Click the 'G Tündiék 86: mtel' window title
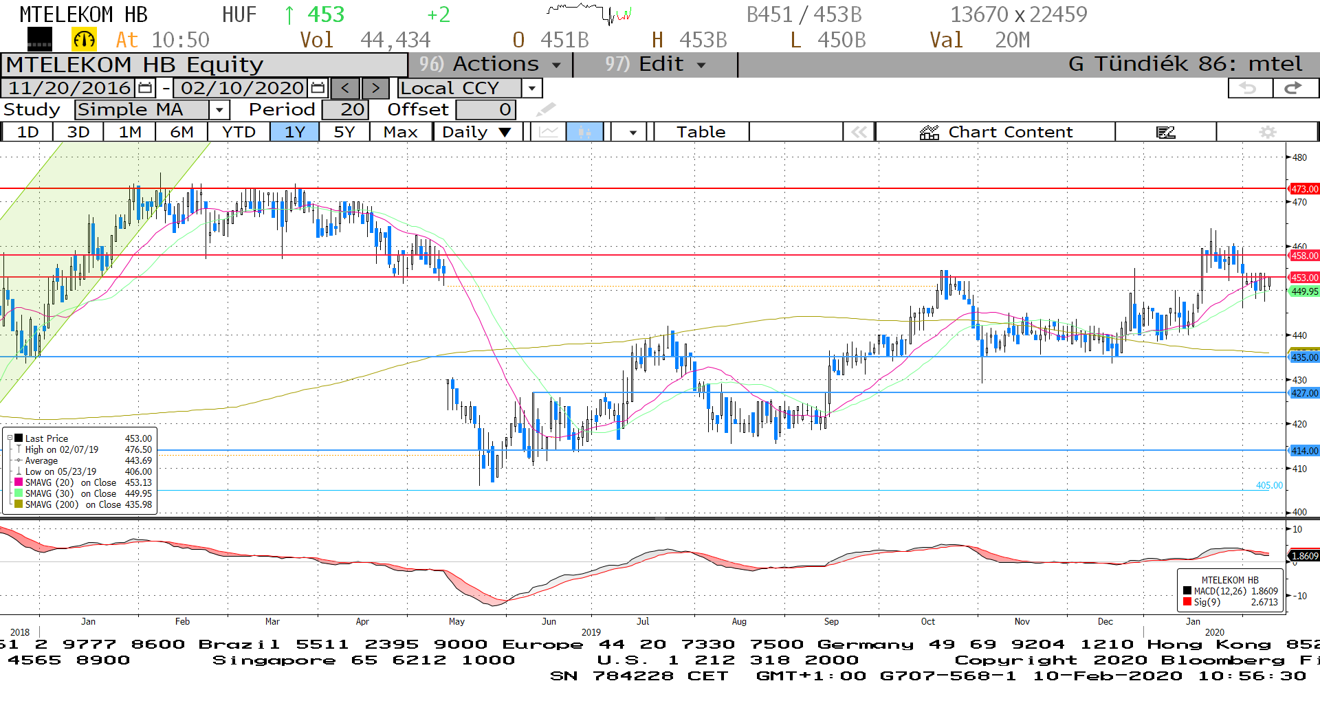This screenshot has height=714, width=1320. pos(1185,64)
